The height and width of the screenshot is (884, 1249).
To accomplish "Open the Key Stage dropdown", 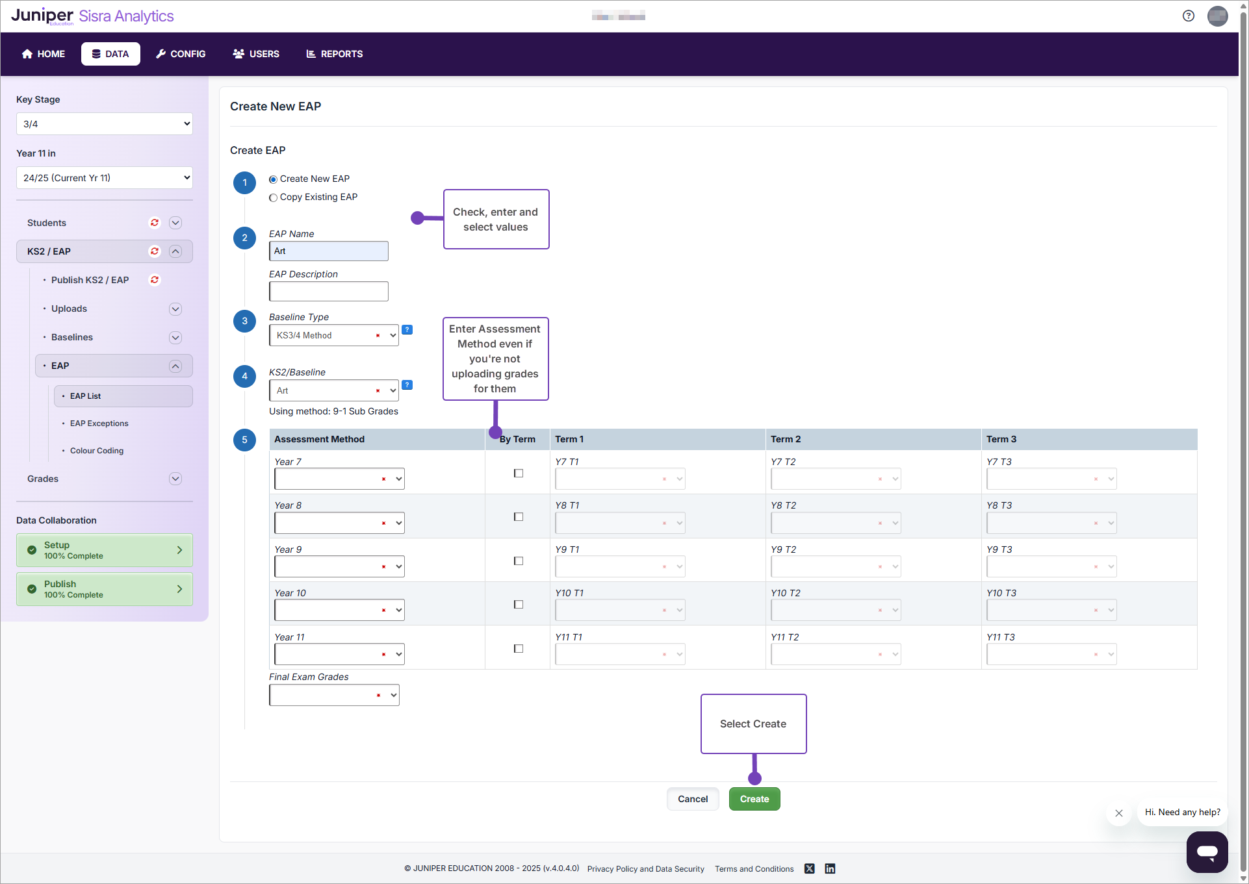I will (x=105, y=124).
